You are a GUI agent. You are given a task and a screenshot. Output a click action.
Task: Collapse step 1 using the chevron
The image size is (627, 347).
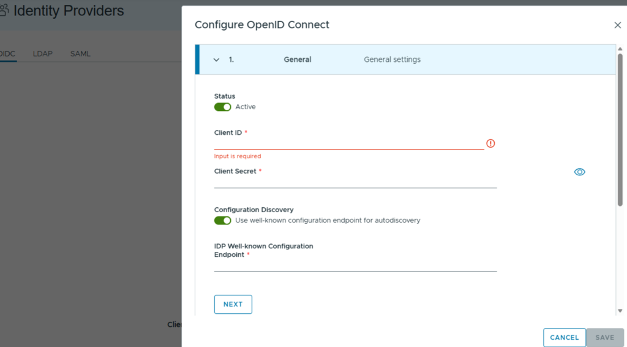pos(216,60)
